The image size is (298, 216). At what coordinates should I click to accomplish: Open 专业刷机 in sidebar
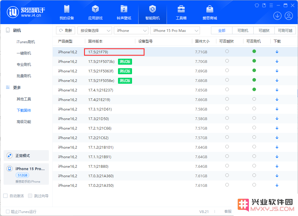coord(24,64)
